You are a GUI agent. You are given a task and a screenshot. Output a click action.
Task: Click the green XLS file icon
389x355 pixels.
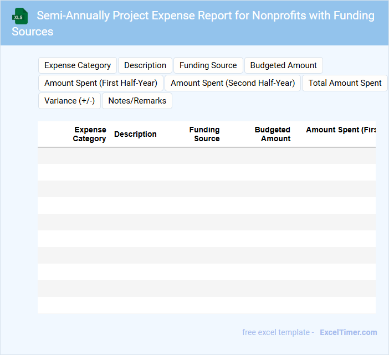20,16
